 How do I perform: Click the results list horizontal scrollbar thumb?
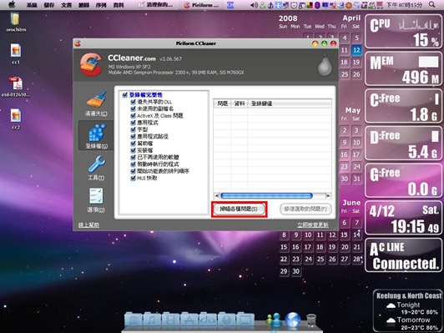tap(266, 195)
